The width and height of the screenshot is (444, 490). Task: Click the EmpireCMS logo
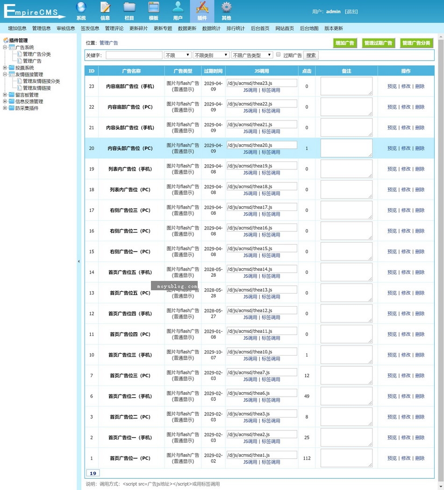[x=35, y=11]
